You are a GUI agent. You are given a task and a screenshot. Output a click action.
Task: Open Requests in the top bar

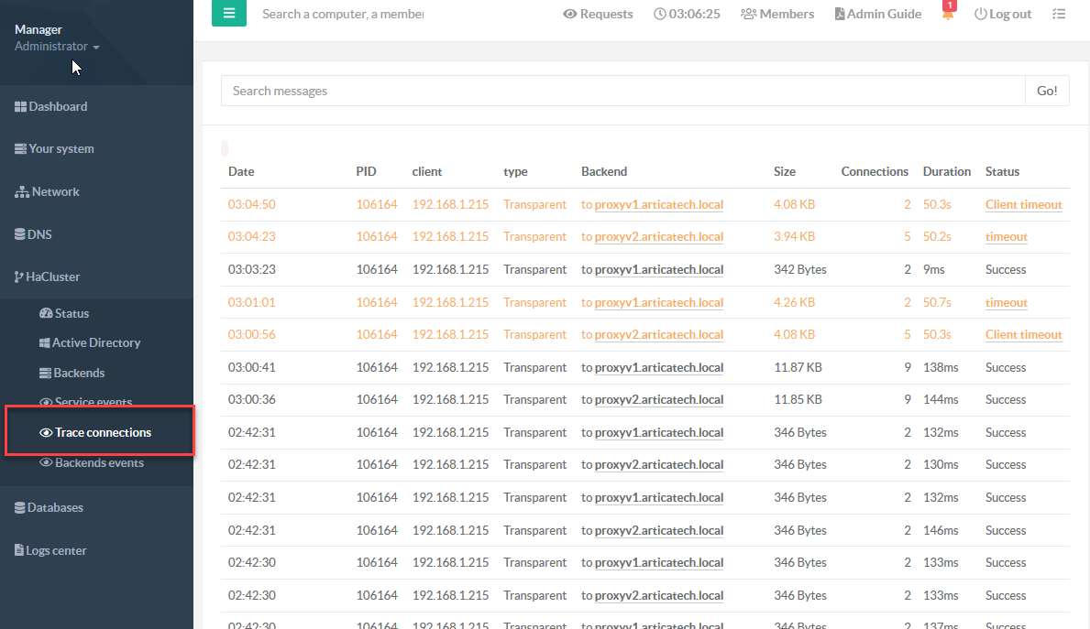tap(598, 14)
